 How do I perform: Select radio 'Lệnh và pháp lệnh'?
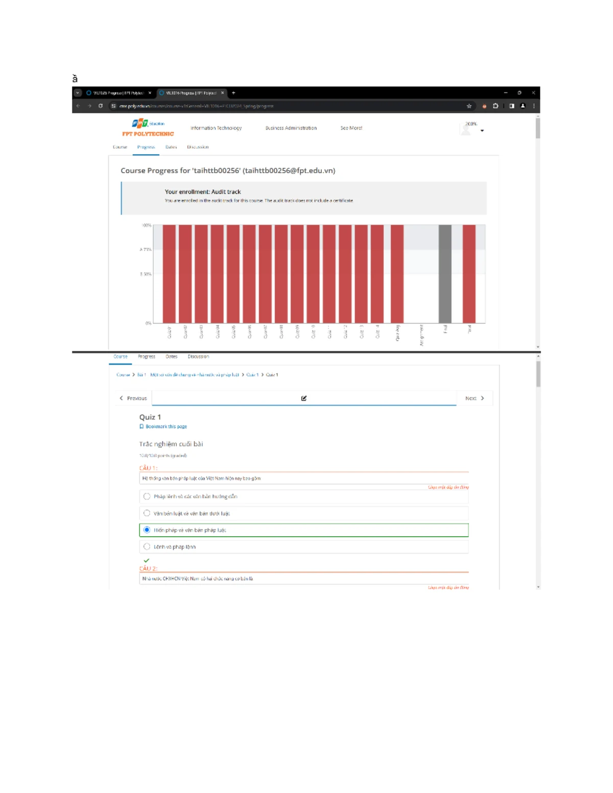point(147,547)
